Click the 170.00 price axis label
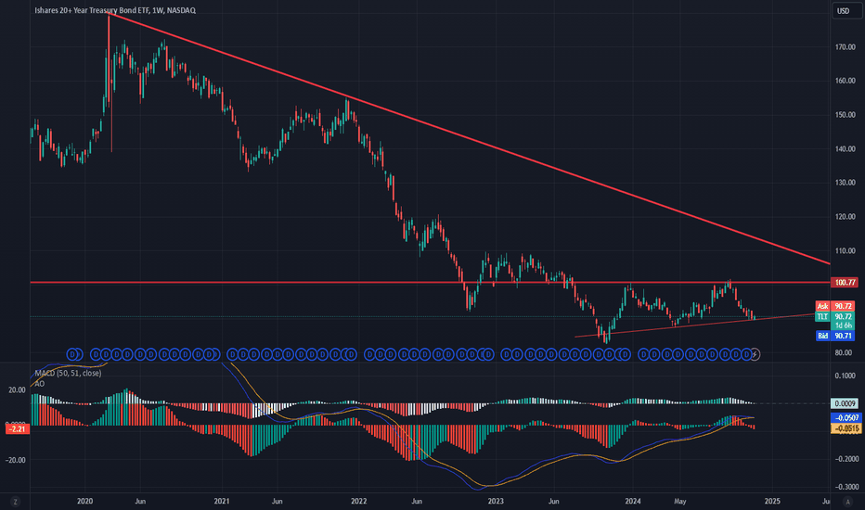This screenshot has width=865, height=510. pos(845,47)
